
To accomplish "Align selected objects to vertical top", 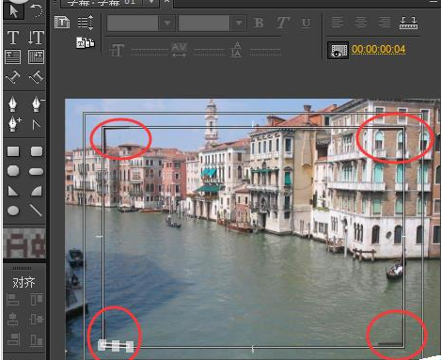I will tap(37, 300).
